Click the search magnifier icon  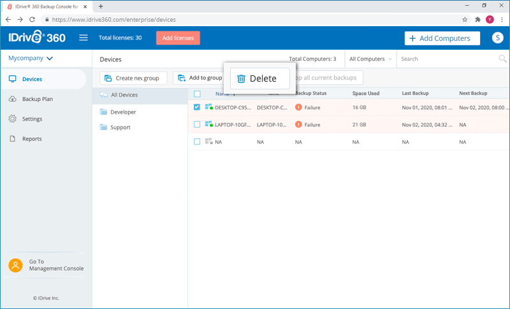pyautogui.click(x=502, y=59)
